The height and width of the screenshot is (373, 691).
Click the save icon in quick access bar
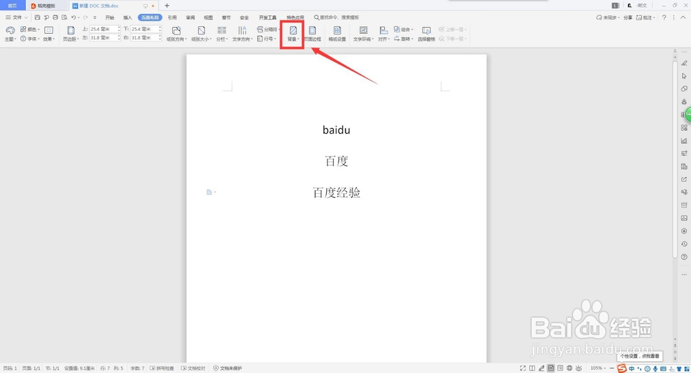coord(37,18)
